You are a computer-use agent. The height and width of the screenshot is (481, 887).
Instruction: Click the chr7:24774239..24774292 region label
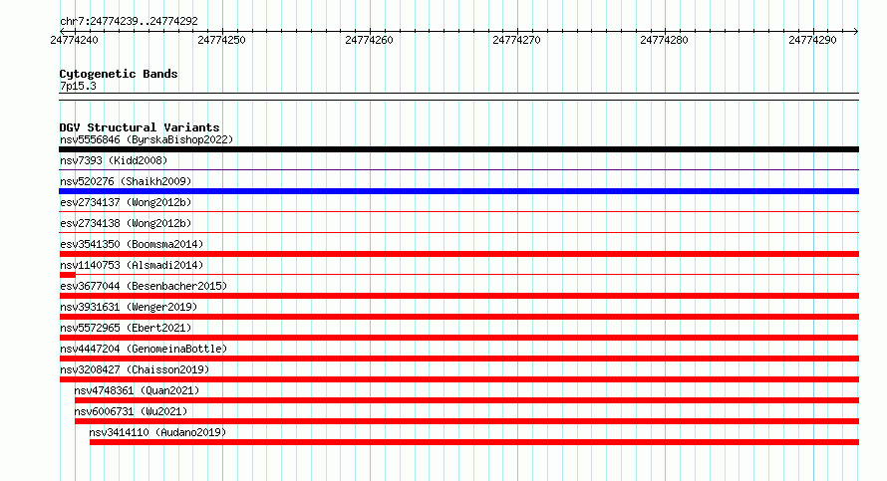click(129, 22)
